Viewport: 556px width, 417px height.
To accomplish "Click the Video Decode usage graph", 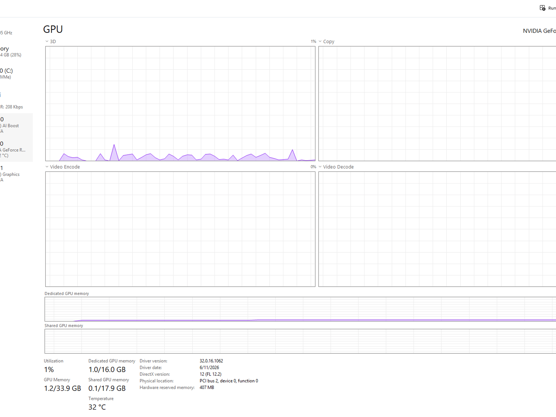I will [437, 229].
